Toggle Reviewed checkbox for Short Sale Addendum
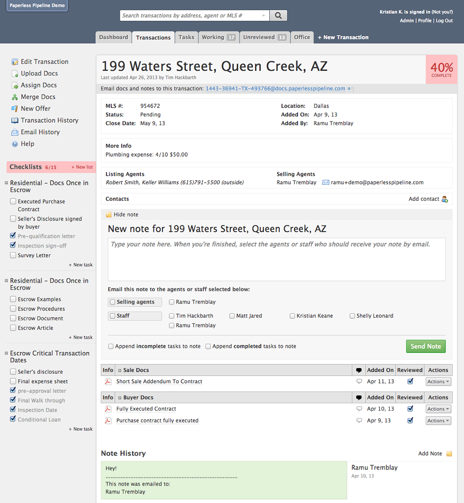 pyautogui.click(x=410, y=381)
